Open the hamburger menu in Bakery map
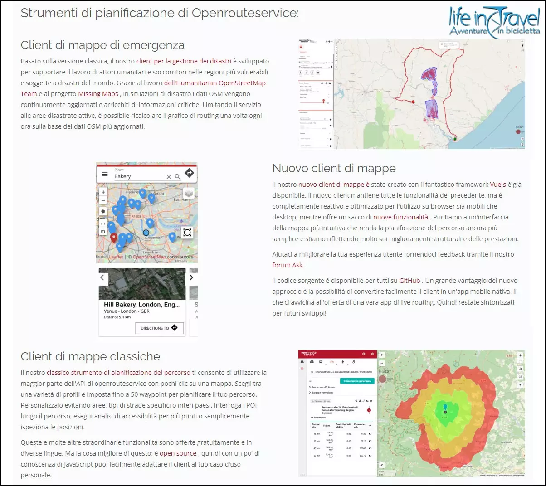Image resolution: width=546 pixels, height=486 pixels. pyautogui.click(x=105, y=174)
